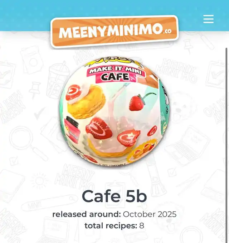Click the yellow Verse burst atop ball
Viewport: 229px width, 243px height.
coord(114,61)
